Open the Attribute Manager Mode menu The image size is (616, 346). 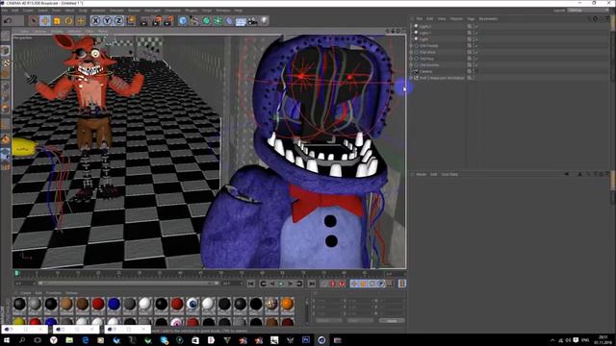tap(422, 174)
